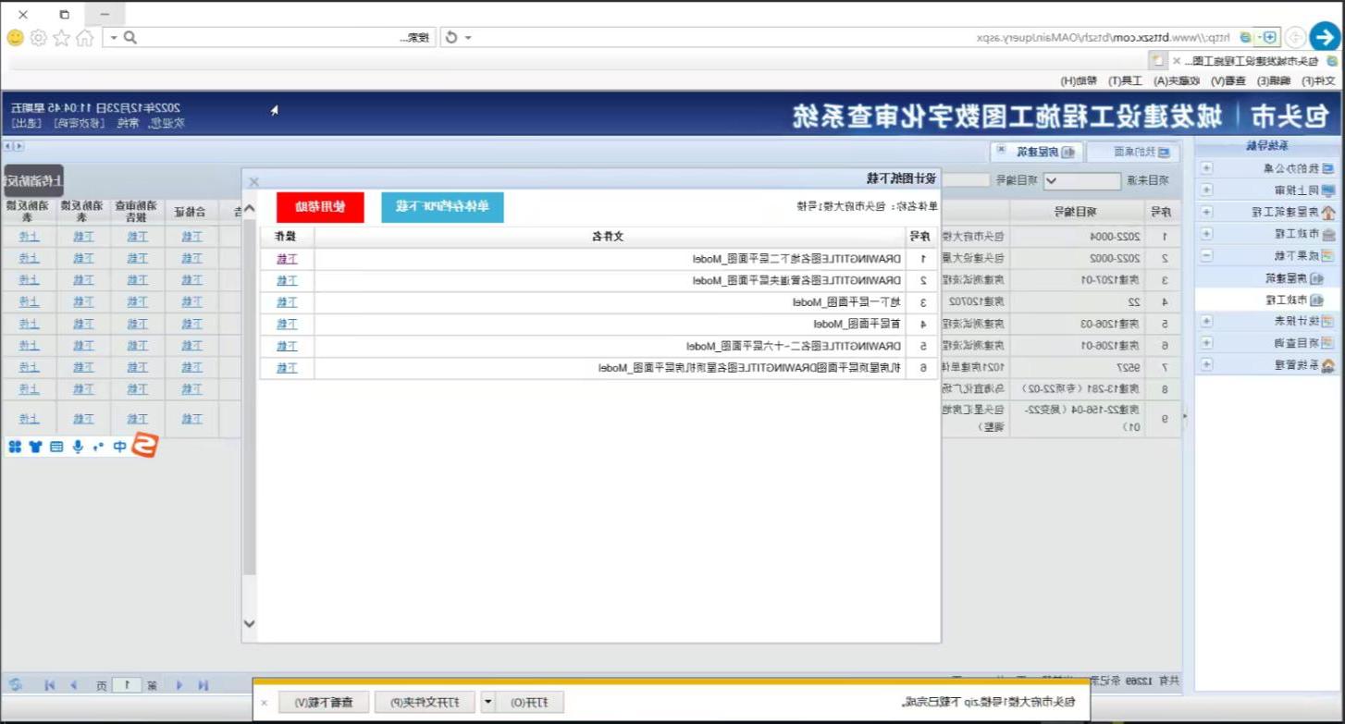
Task: Open the 工具(T) menu
Action: tap(1128, 80)
